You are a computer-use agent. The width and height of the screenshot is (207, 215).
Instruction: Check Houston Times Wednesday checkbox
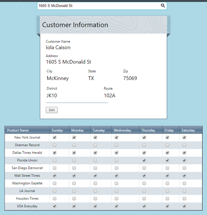(116, 199)
